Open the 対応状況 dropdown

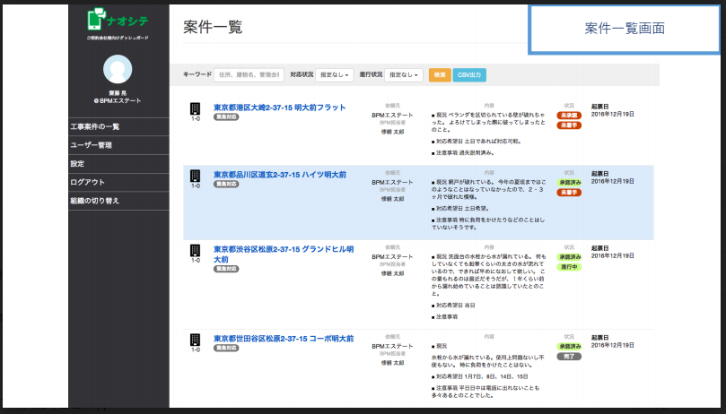[335, 75]
